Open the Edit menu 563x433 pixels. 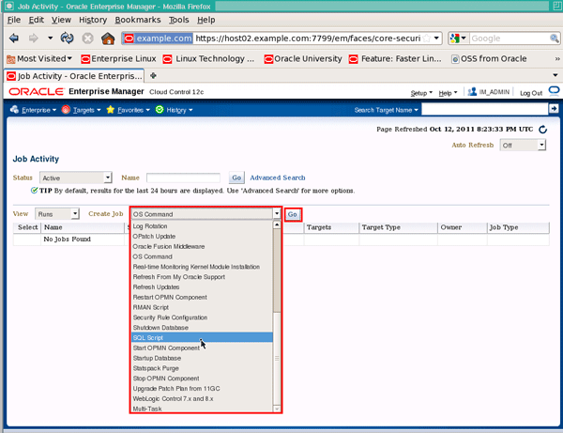[37, 20]
